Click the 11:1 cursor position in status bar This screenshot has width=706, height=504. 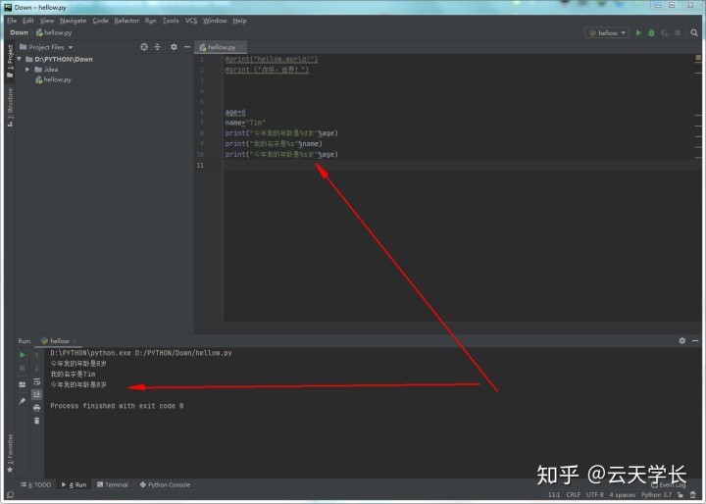click(554, 494)
